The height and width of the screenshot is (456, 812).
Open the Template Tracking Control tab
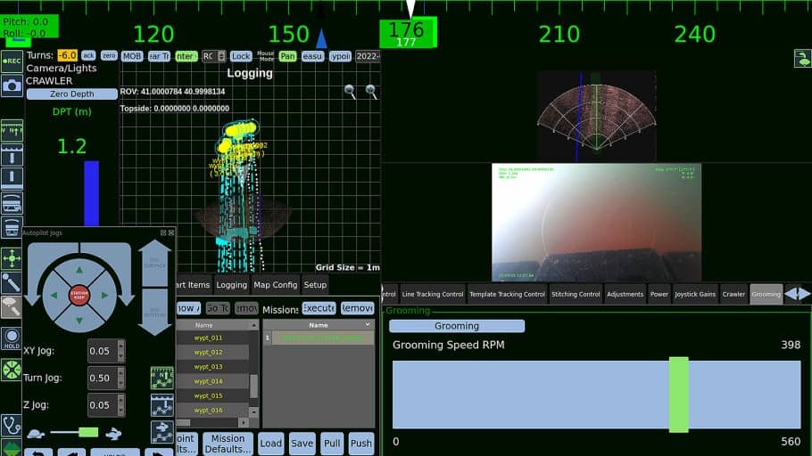[x=507, y=294]
